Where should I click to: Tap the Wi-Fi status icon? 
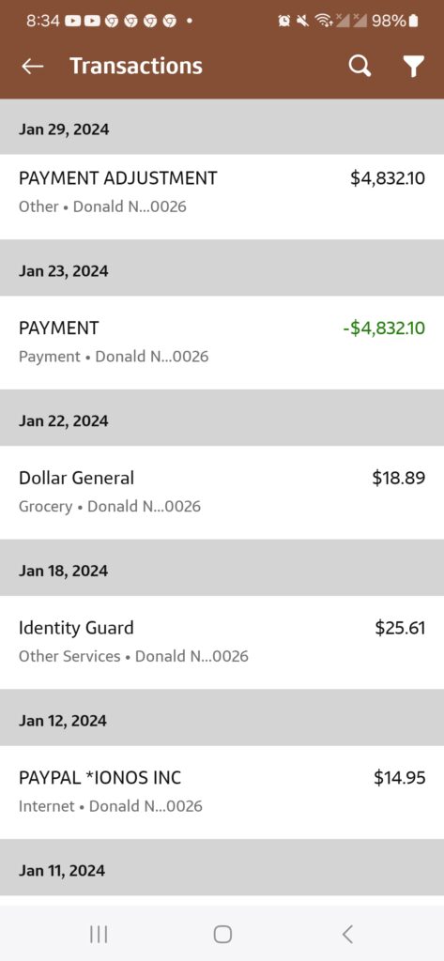click(322, 21)
